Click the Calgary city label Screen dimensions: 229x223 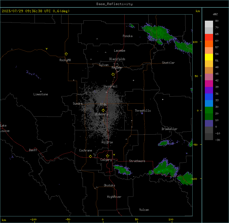[x=106, y=160]
